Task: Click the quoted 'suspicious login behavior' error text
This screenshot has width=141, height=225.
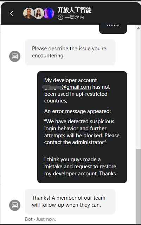Action: point(82,132)
